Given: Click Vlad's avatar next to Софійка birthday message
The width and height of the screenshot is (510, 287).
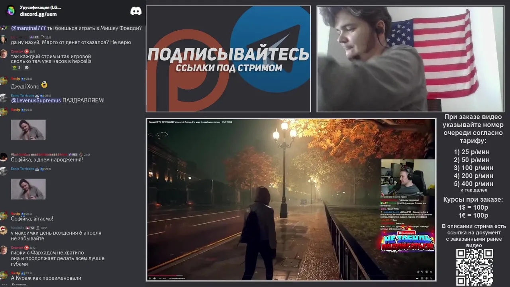Looking at the screenshot, I should 4,157.
